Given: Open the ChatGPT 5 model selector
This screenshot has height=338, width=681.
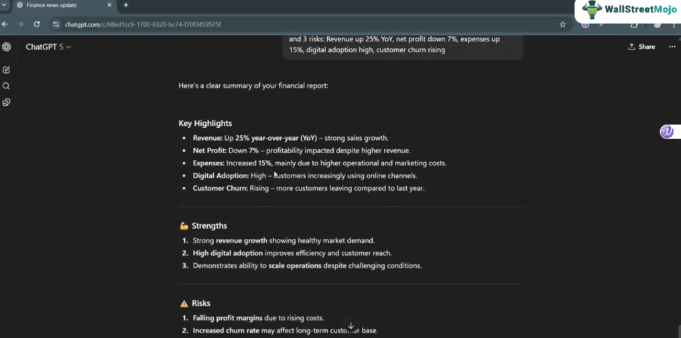Looking at the screenshot, I should (48, 47).
